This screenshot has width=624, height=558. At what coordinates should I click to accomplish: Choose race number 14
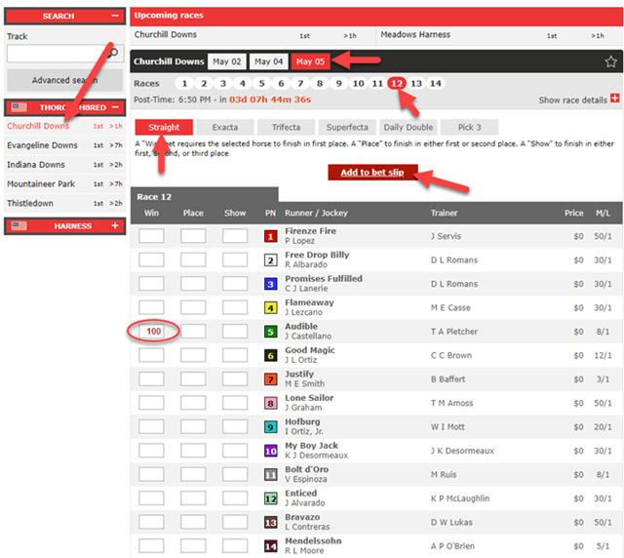(436, 84)
